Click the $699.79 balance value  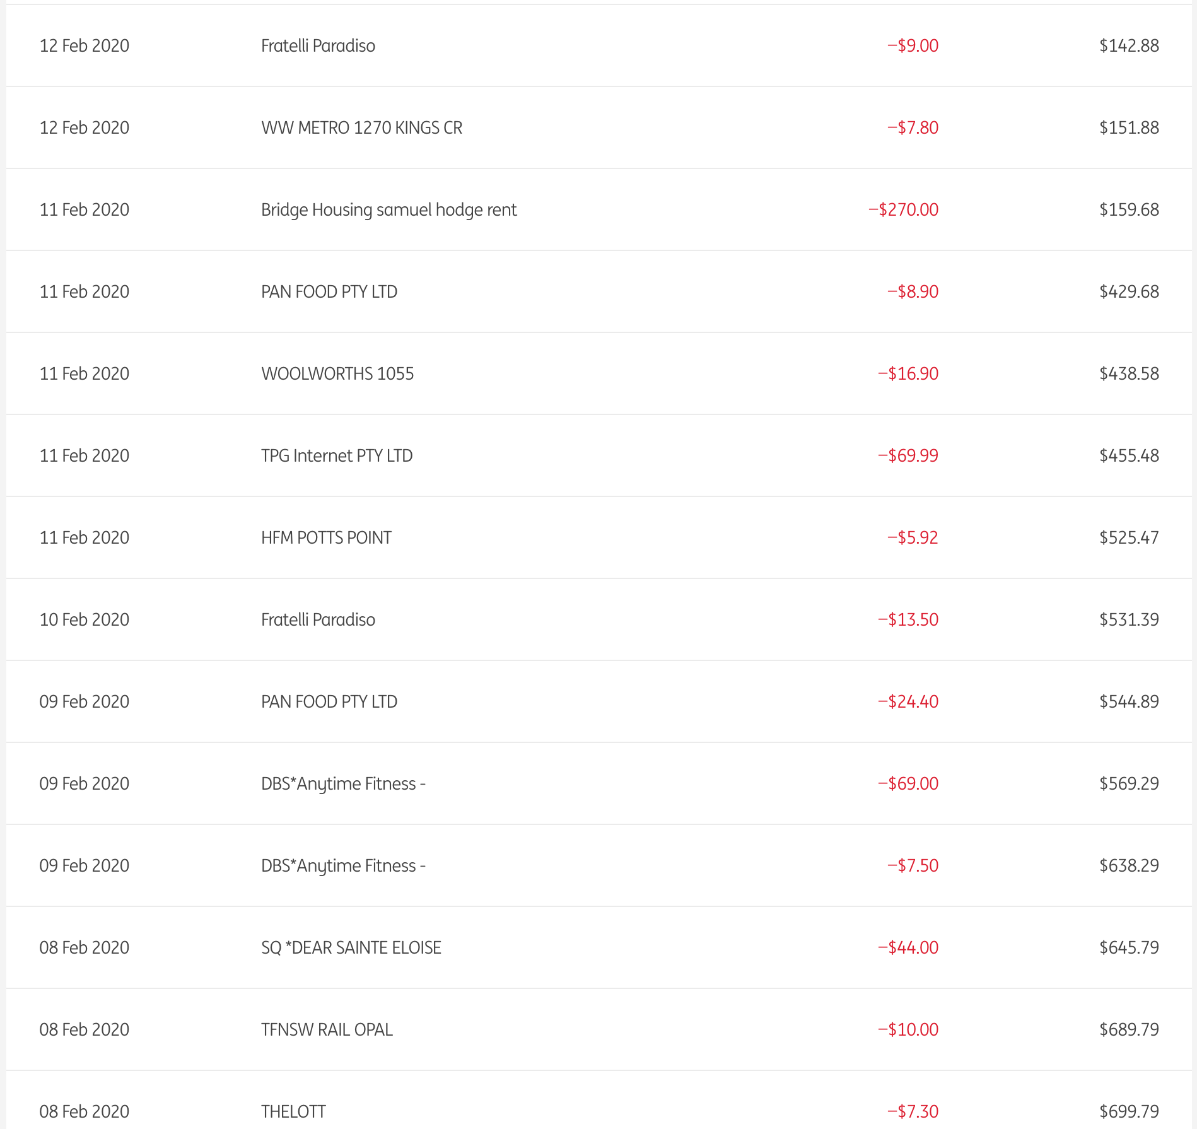[1129, 1111]
